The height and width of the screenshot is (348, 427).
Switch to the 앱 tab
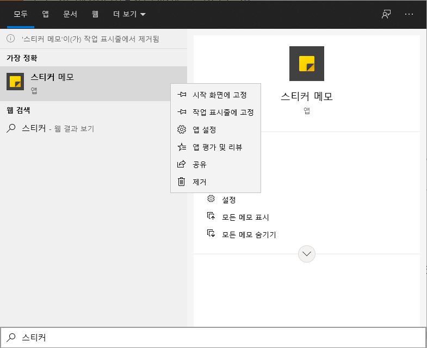pyautogui.click(x=45, y=14)
